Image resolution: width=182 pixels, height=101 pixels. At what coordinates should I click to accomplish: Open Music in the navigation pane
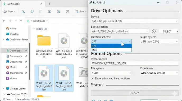(11, 67)
